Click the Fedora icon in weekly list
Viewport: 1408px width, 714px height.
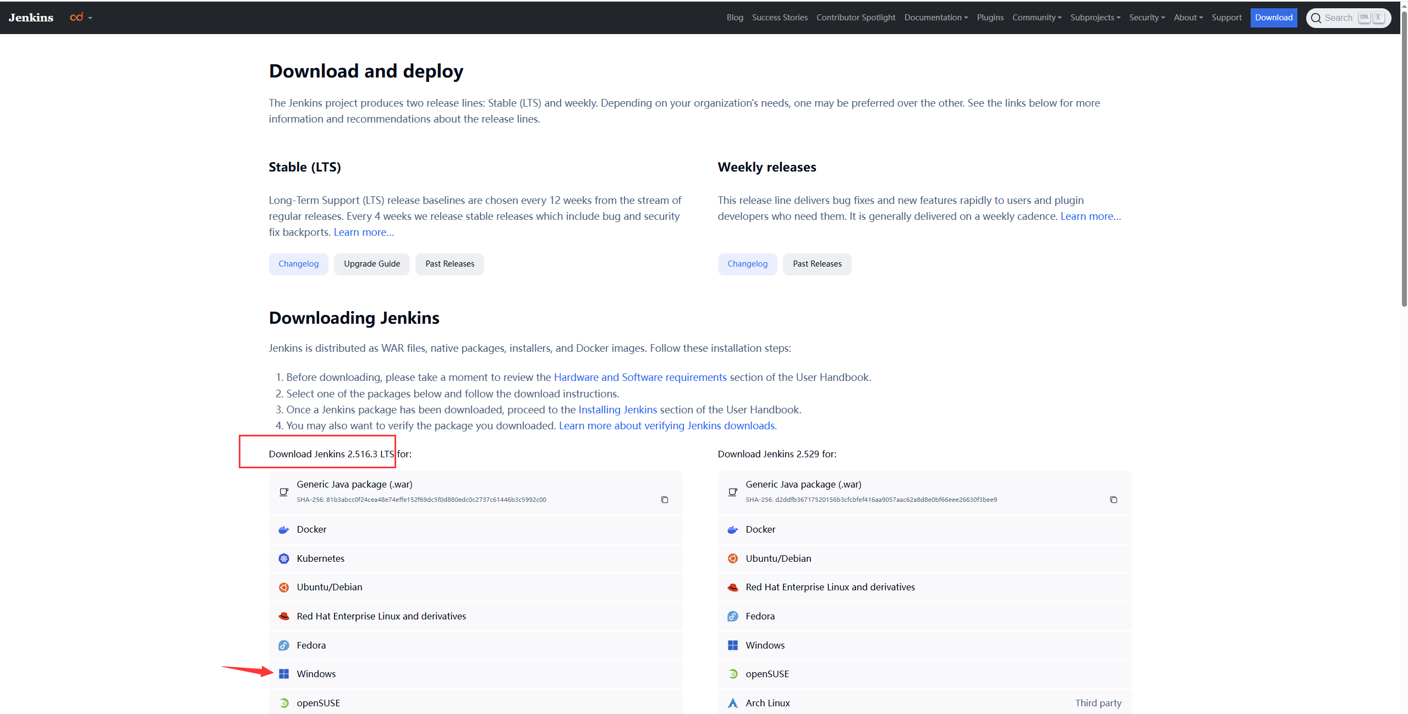(x=733, y=616)
